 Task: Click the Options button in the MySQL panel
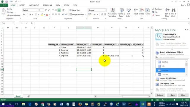[x=160, y=95]
